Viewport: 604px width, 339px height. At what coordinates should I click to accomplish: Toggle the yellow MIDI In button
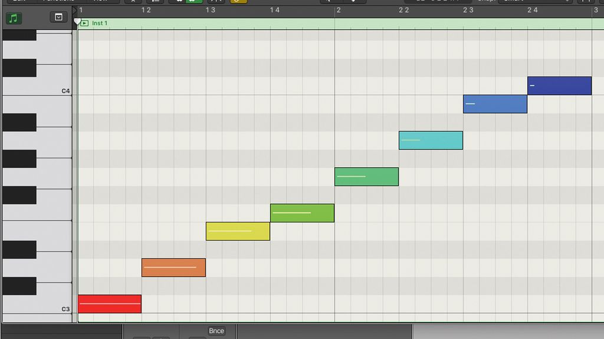[237, 1]
